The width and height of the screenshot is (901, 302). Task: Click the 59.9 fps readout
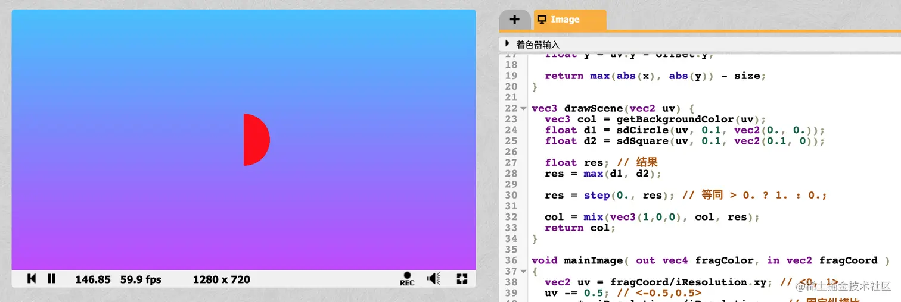click(x=141, y=279)
